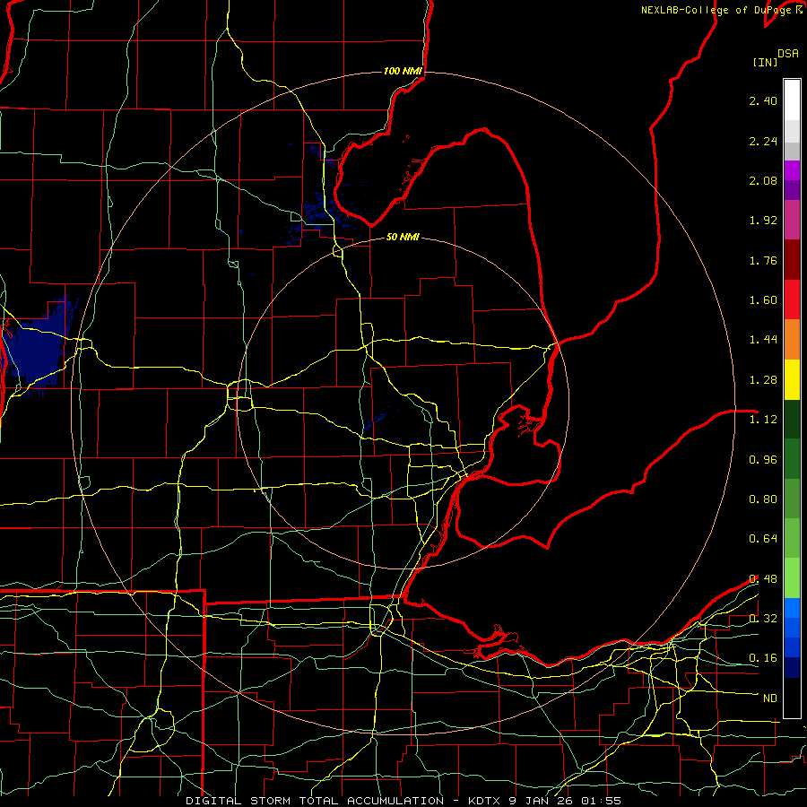
Task: Click the 0.32 legend value
Action: click(763, 619)
